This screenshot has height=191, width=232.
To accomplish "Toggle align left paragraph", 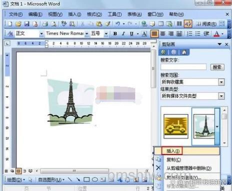I will point(154,34).
